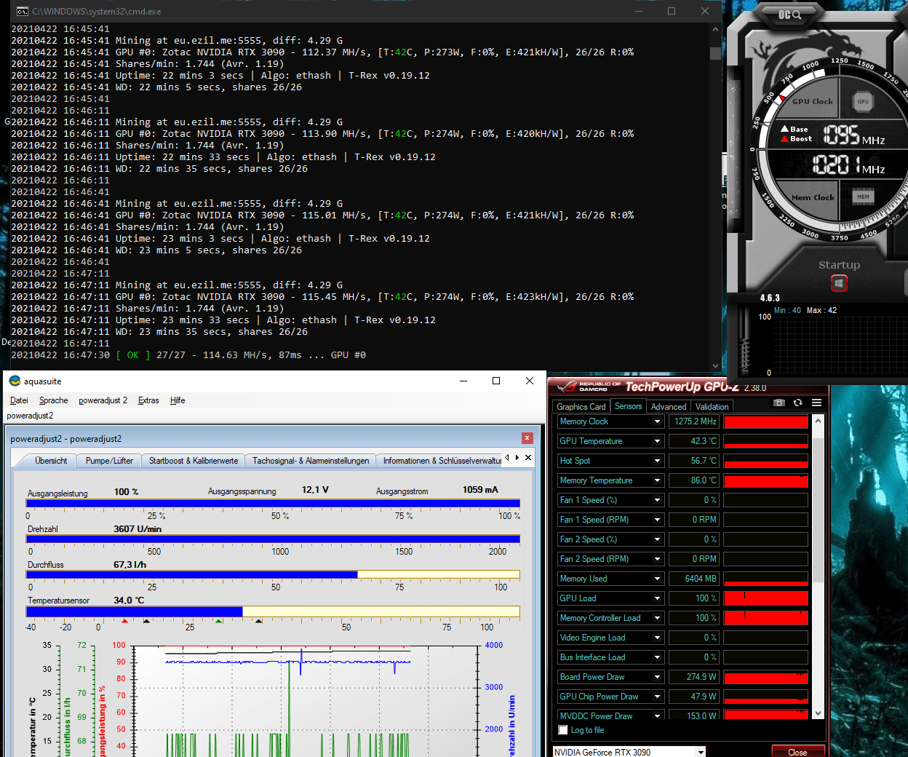Switch to the Pumpe/Lüfter tab
Viewport: 908px width, 757px height.
click(109, 461)
